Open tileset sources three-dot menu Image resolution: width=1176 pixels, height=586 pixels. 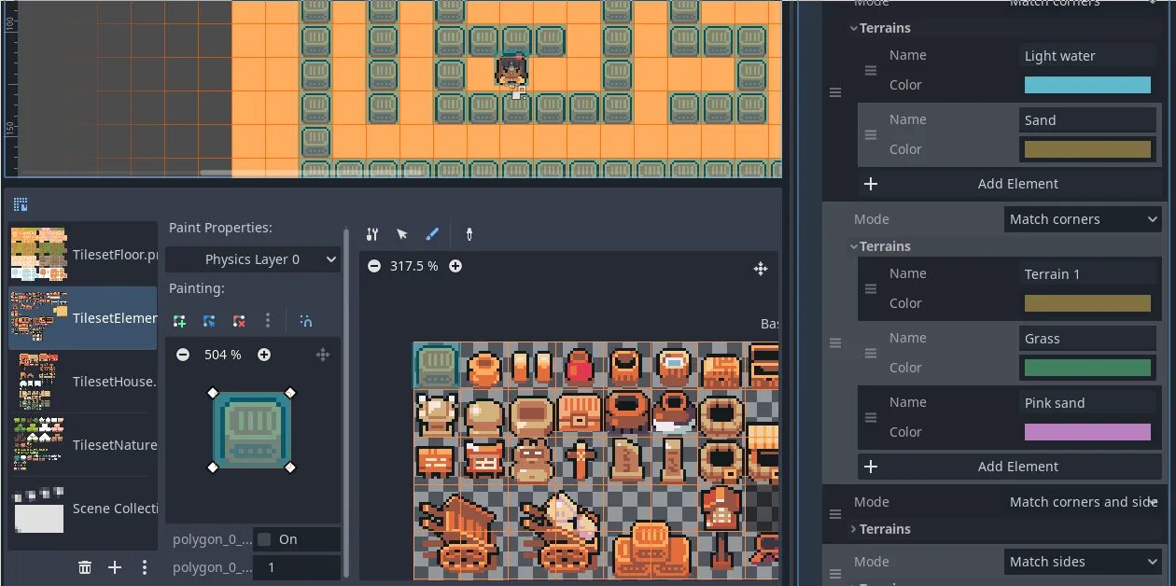coord(145,567)
